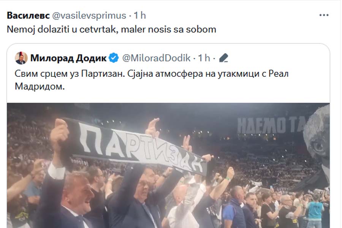Click the text Nemoj dolaziti u cetvrtak
Screen dimensions: 342x228
coord(61,29)
